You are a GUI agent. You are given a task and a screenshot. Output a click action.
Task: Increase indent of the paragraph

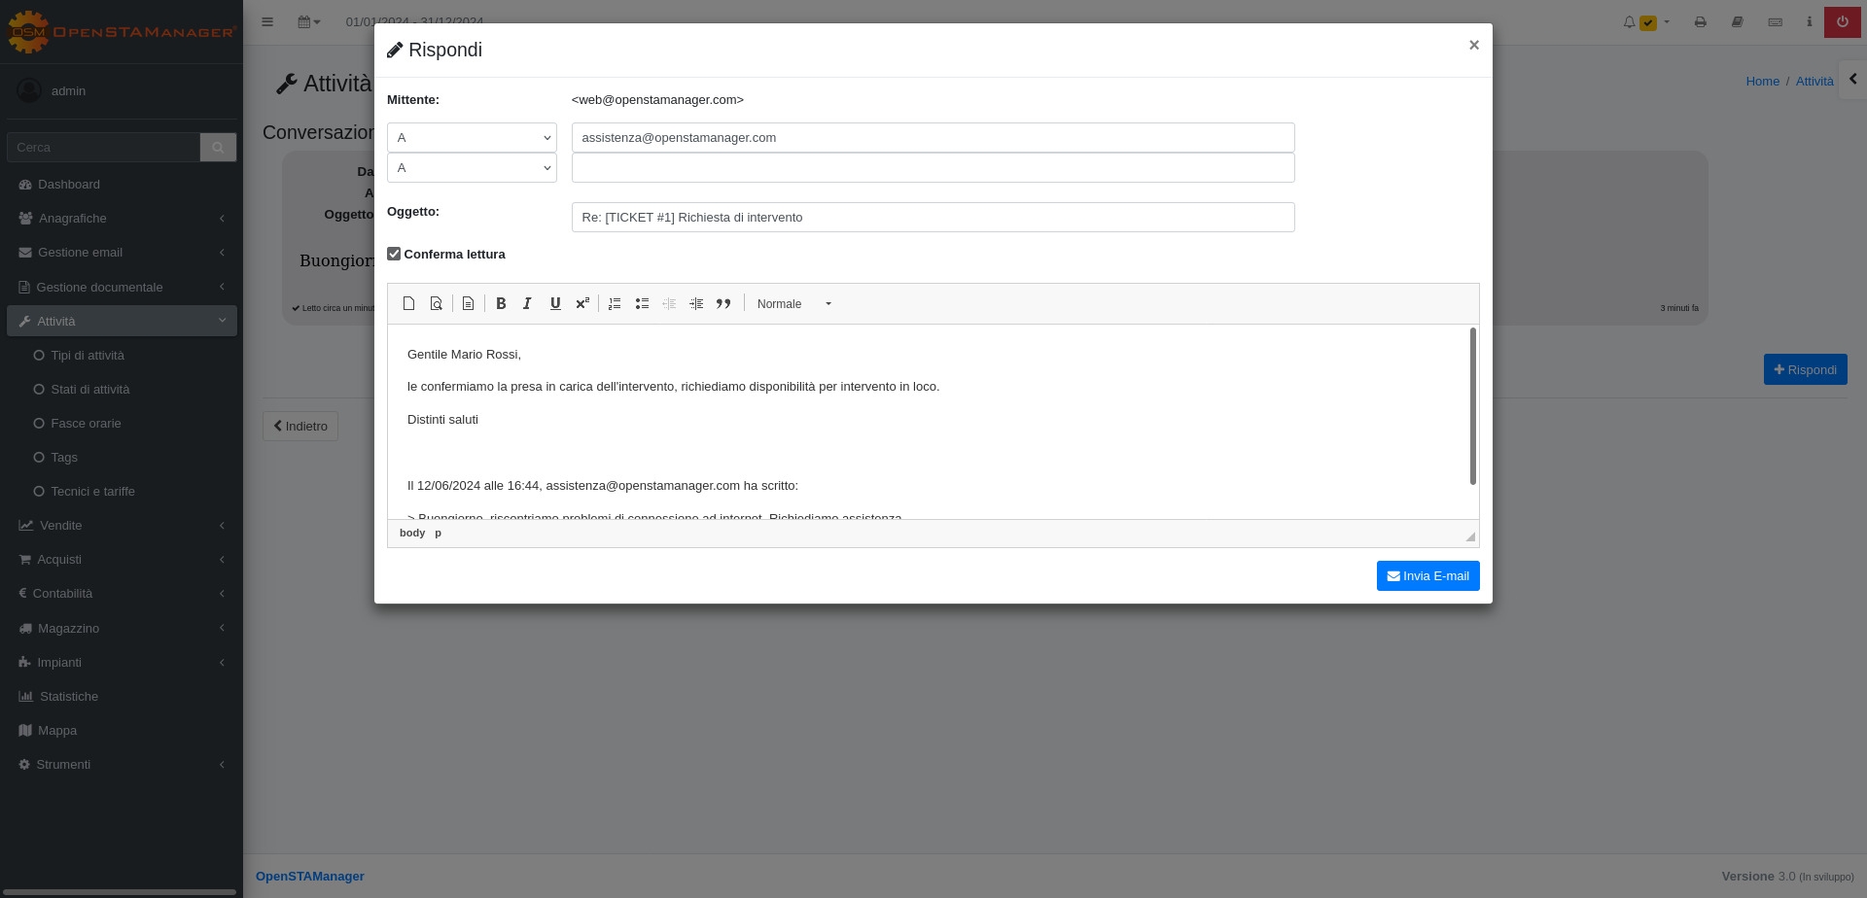[696, 304]
